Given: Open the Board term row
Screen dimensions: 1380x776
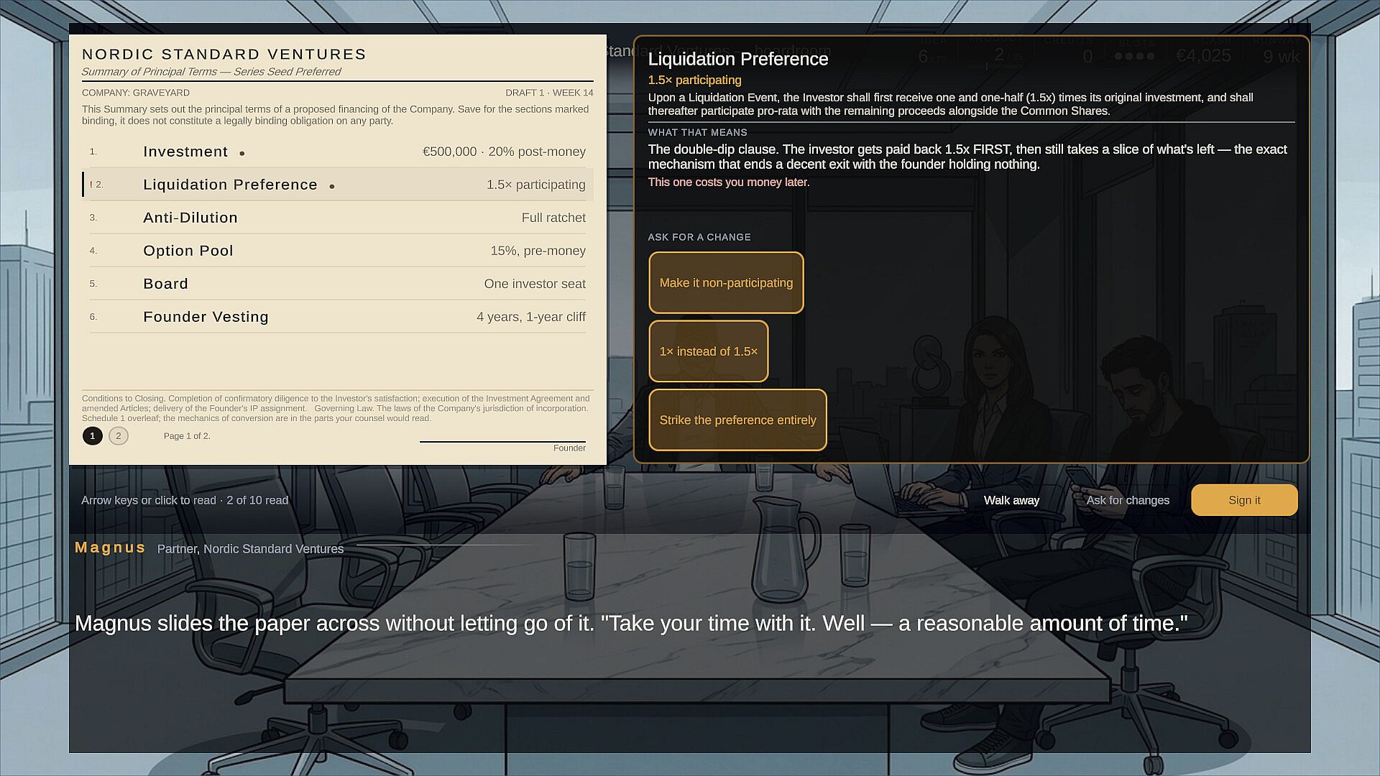Looking at the screenshot, I should pos(338,284).
